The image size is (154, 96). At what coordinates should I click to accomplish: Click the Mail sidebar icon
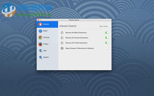tap(41, 51)
